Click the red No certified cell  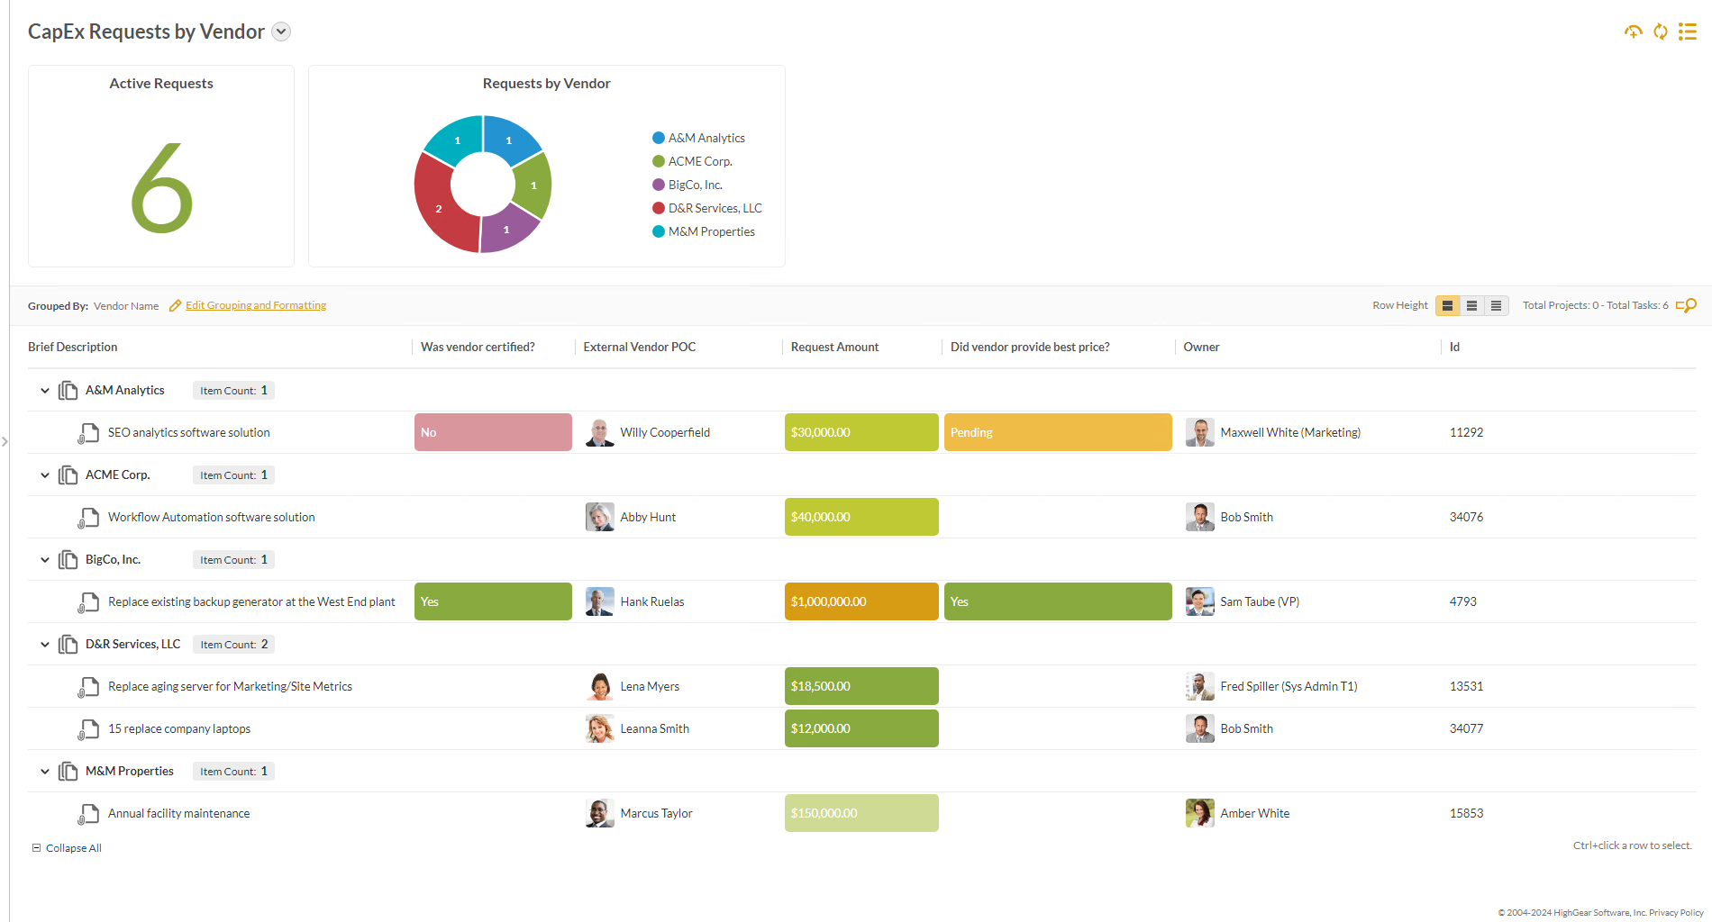[x=493, y=432]
